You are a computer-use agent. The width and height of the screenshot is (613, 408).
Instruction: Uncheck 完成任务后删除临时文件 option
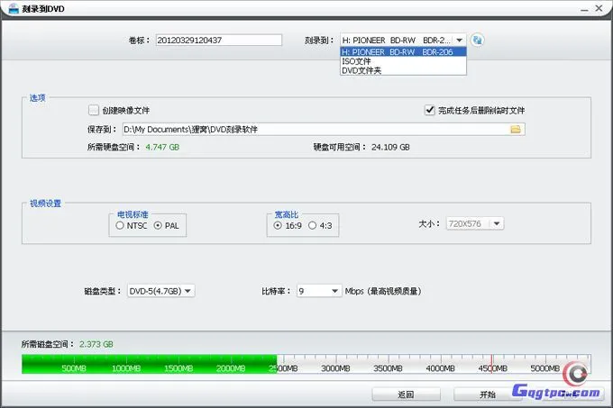(430, 110)
